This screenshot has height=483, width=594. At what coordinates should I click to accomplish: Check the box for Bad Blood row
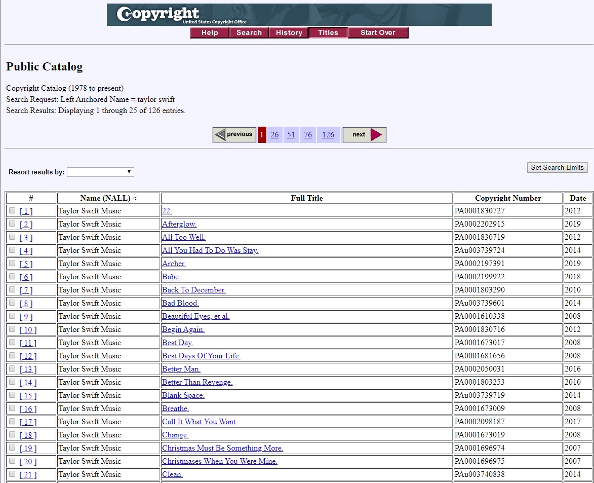coord(12,303)
